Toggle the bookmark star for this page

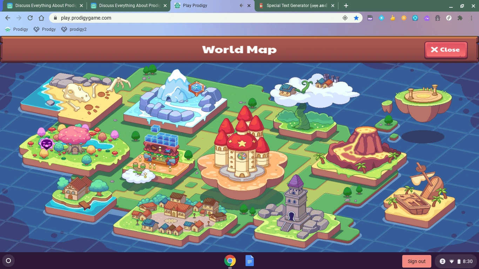(x=356, y=18)
